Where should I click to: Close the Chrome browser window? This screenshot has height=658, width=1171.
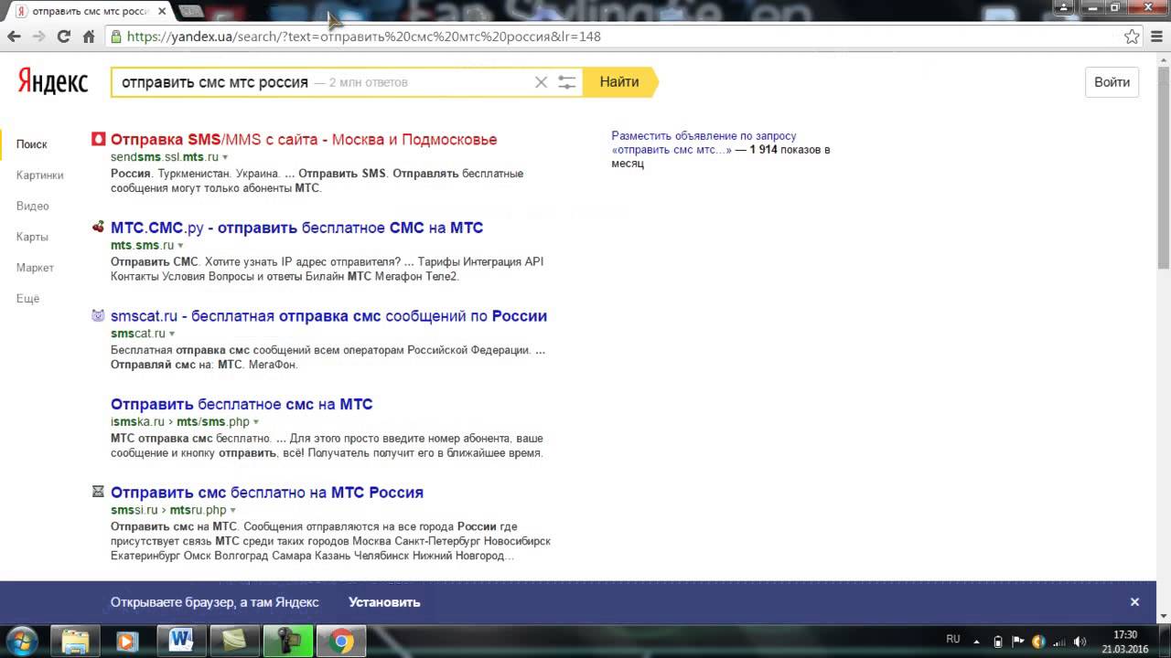pos(1147,7)
